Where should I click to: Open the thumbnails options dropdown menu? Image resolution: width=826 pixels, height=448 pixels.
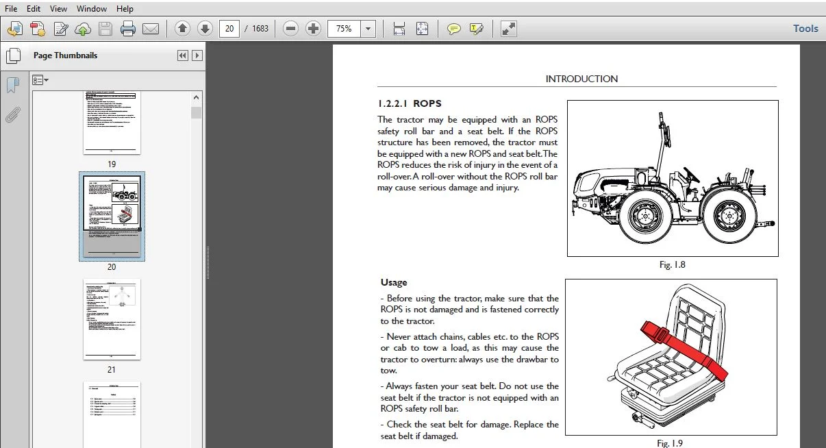pyautogui.click(x=40, y=80)
